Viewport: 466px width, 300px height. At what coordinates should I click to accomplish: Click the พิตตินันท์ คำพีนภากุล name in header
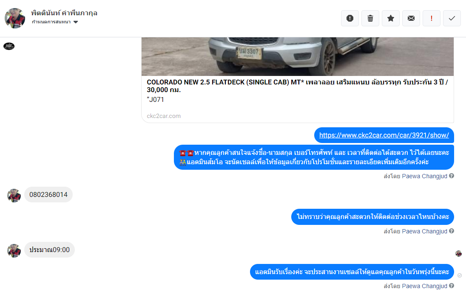pyautogui.click(x=64, y=13)
